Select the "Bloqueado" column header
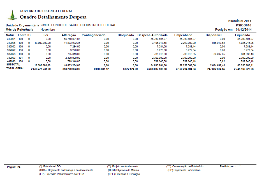This screenshot has width=264, height=187. pyautogui.click(x=126, y=35)
